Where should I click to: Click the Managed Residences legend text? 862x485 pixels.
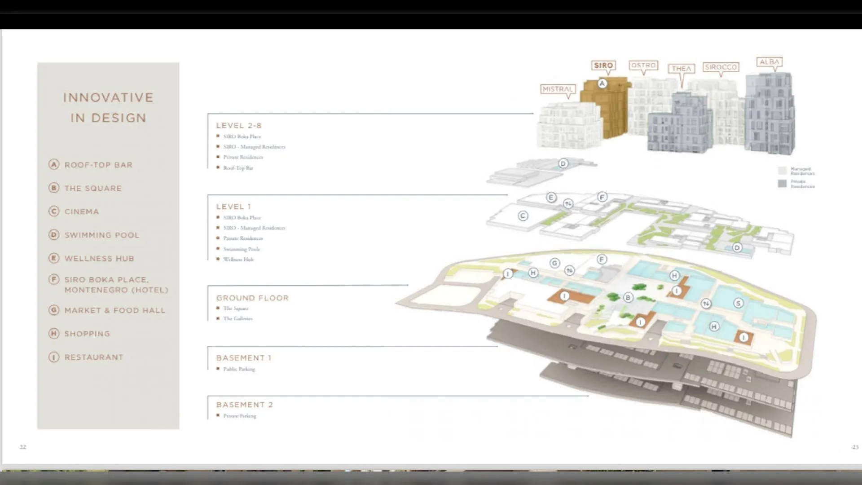(x=803, y=171)
